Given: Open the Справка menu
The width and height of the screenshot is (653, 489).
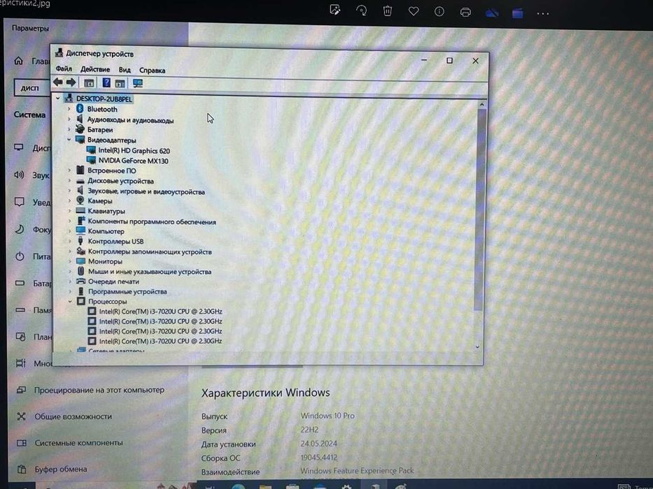Looking at the screenshot, I should pyautogui.click(x=152, y=71).
